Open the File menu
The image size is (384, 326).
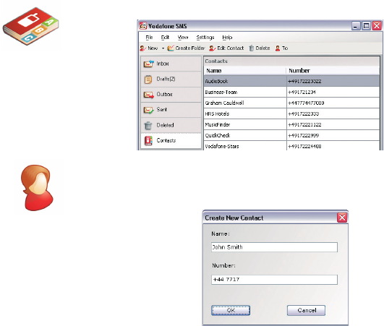pos(149,38)
